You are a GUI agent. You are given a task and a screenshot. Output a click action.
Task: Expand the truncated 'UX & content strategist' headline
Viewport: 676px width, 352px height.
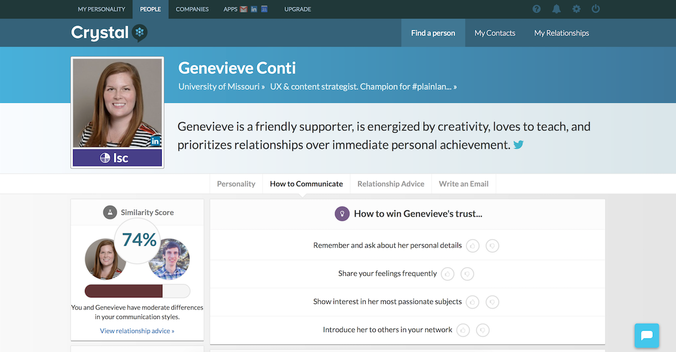coord(363,87)
